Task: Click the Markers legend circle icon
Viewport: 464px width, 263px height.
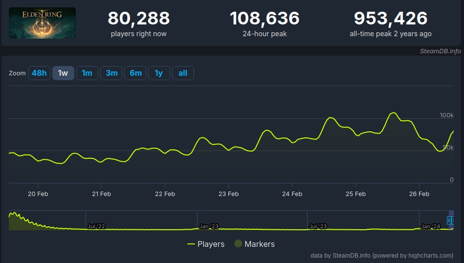Action: tap(238, 244)
